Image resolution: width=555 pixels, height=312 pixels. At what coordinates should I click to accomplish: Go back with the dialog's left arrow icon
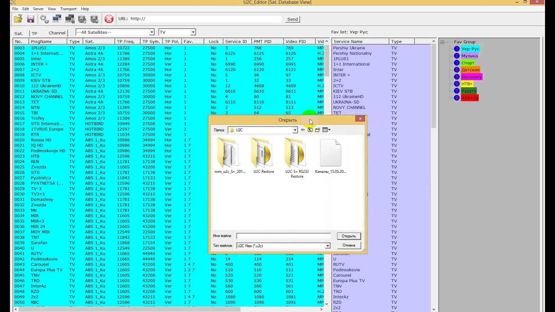tap(303, 130)
